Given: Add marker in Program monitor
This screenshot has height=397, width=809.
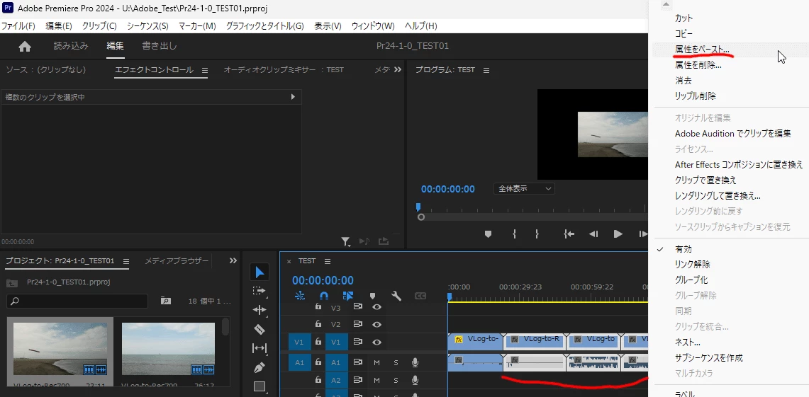Looking at the screenshot, I should [x=488, y=234].
